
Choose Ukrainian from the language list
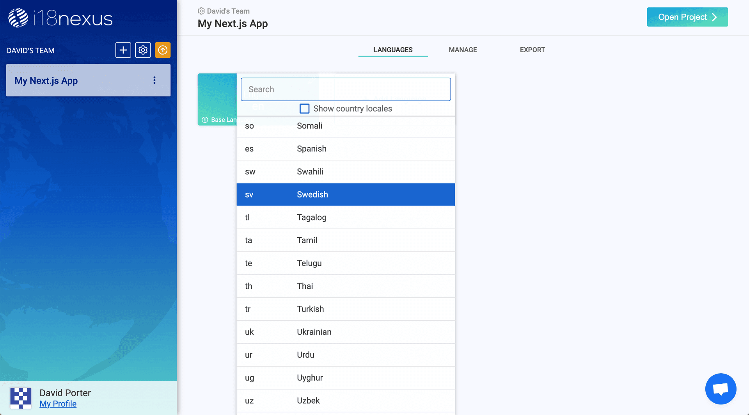tap(345, 332)
